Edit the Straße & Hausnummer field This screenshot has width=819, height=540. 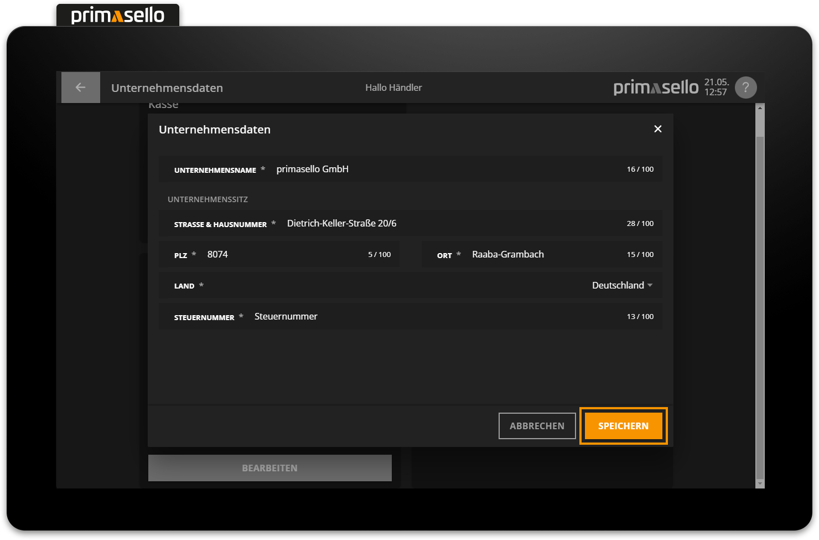443,224
